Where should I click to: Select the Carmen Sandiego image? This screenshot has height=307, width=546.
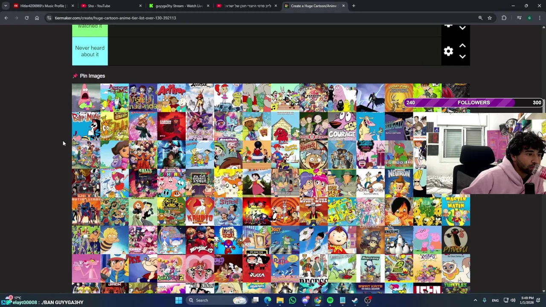click(171, 126)
